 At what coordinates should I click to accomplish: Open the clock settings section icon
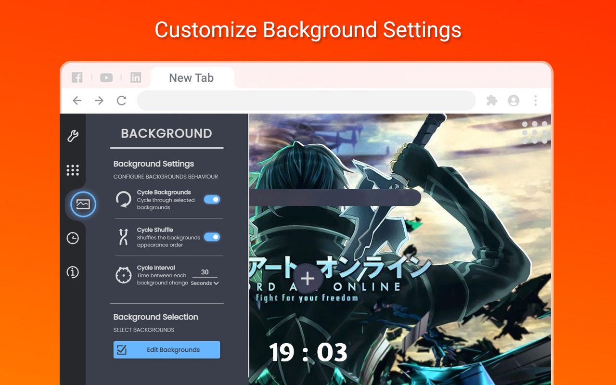[x=73, y=238]
